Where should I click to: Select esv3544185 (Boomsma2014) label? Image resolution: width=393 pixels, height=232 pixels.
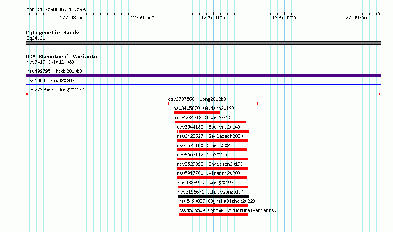pyautogui.click(x=208, y=127)
